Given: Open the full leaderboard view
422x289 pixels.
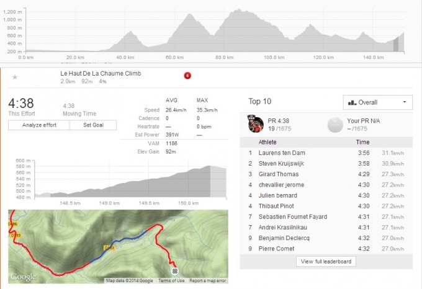Looking at the screenshot, I should 326,262.
